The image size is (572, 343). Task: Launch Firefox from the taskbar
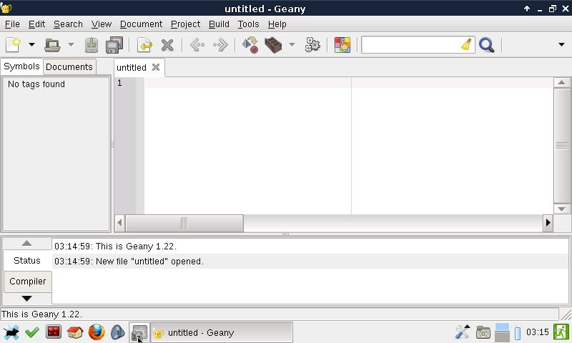coord(97,332)
